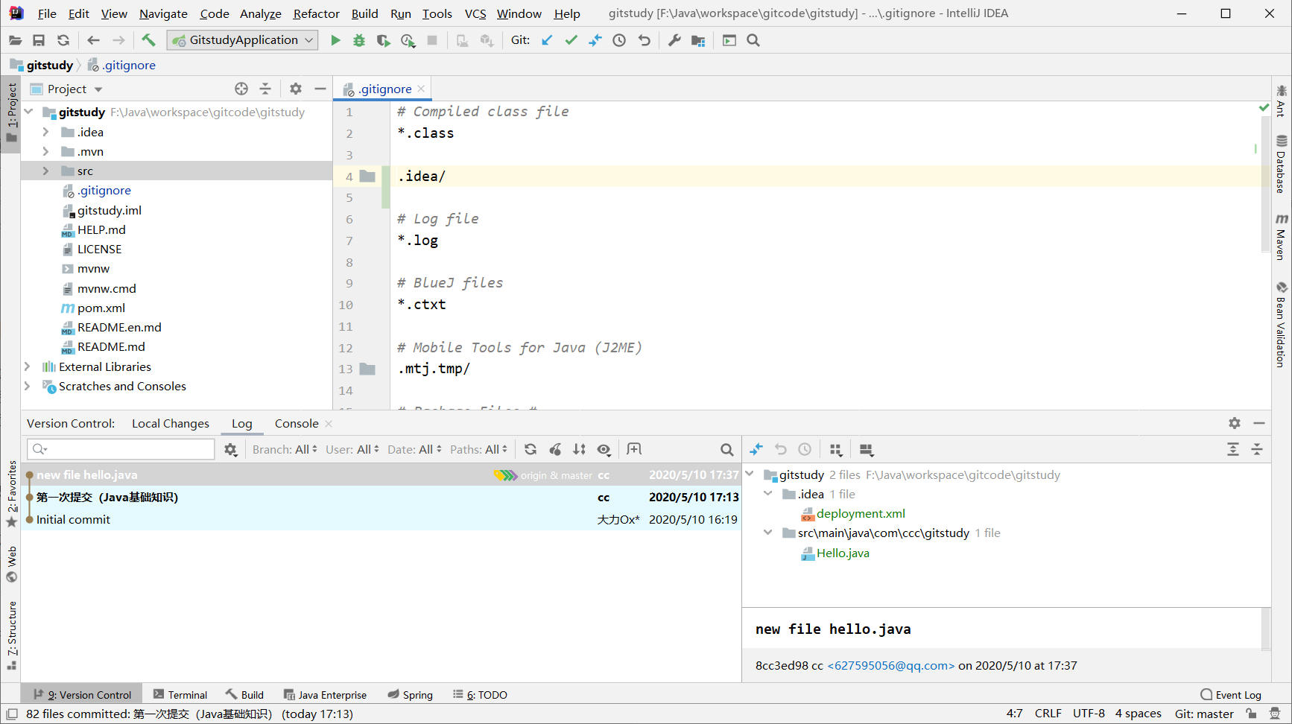The height and width of the screenshot is (724, 1292).
Task: Open Git show history clock icon
Action: click(x=619, y=40)
